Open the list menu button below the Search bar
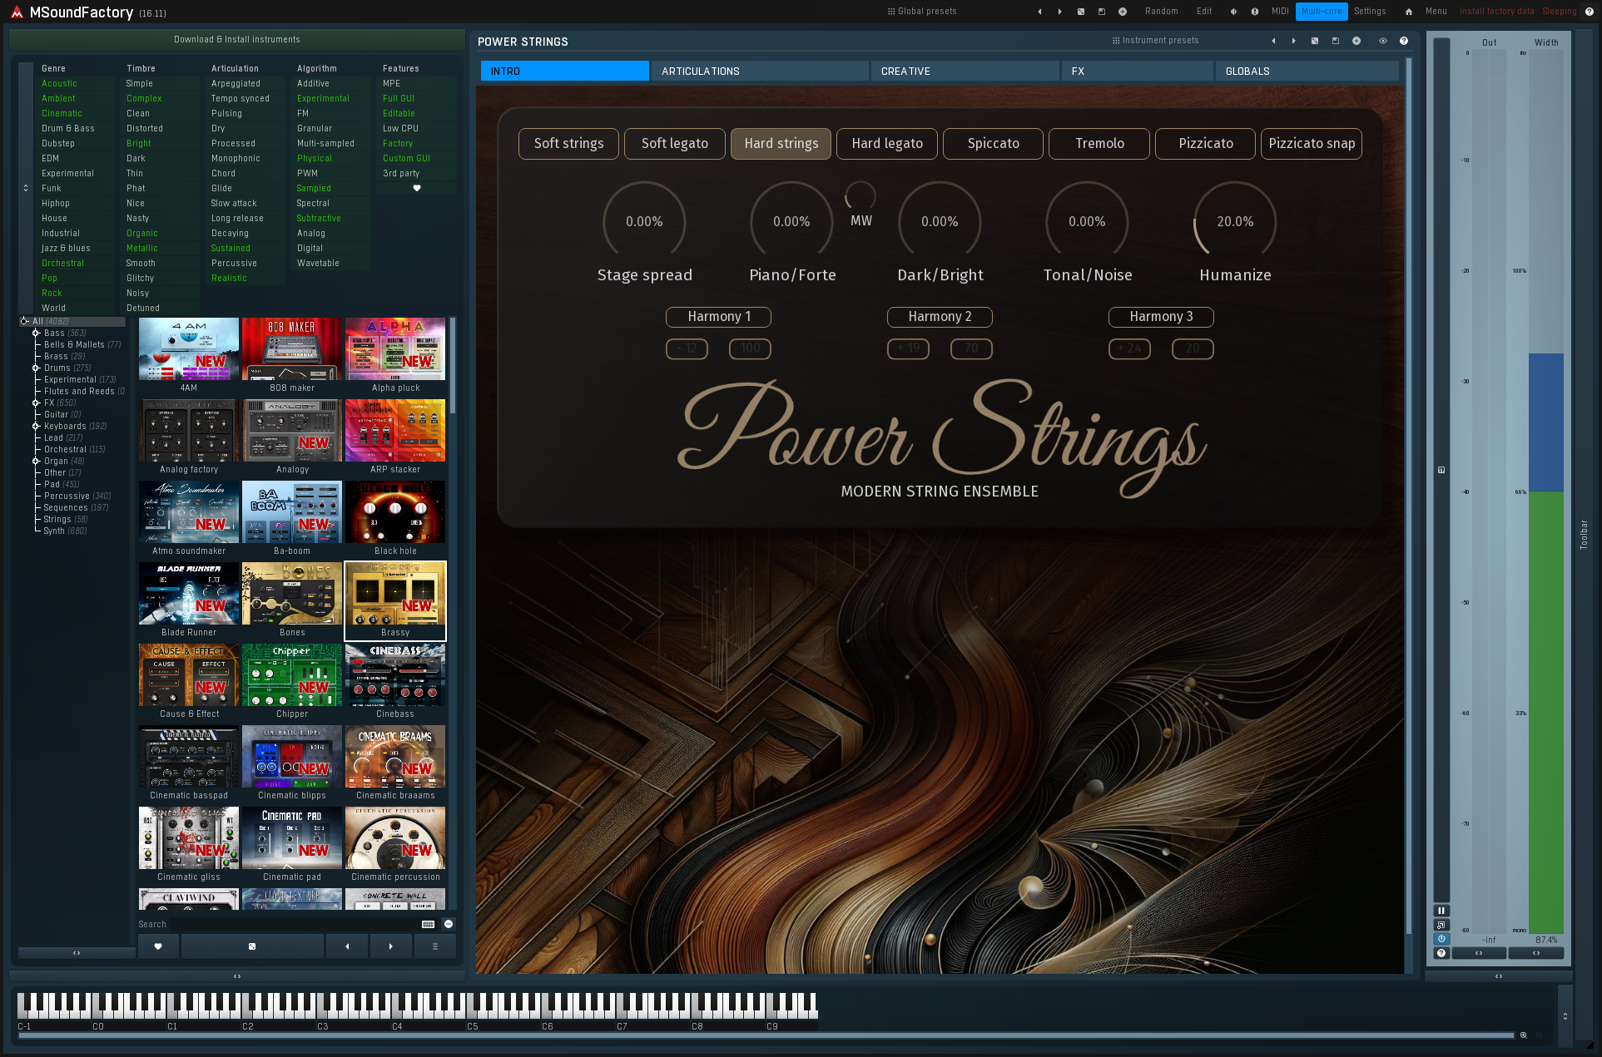 (434, 946)
